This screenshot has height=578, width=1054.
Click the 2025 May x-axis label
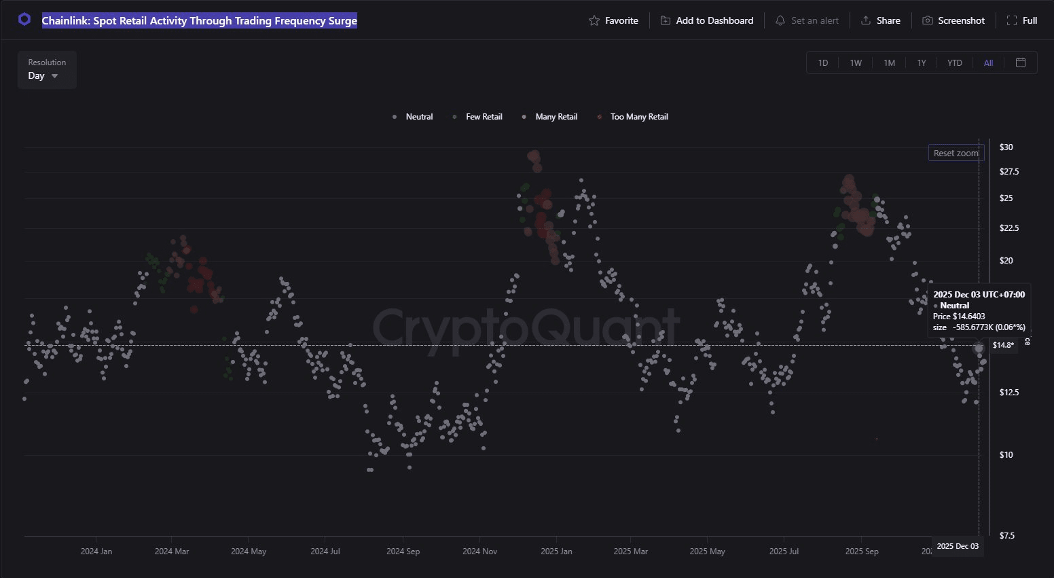click(708, 552)
